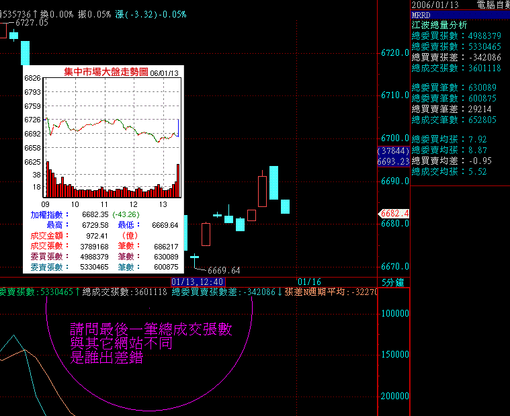
Task: Click 筆數 value 686217 in inset
Action: click(x=166, y=247)
